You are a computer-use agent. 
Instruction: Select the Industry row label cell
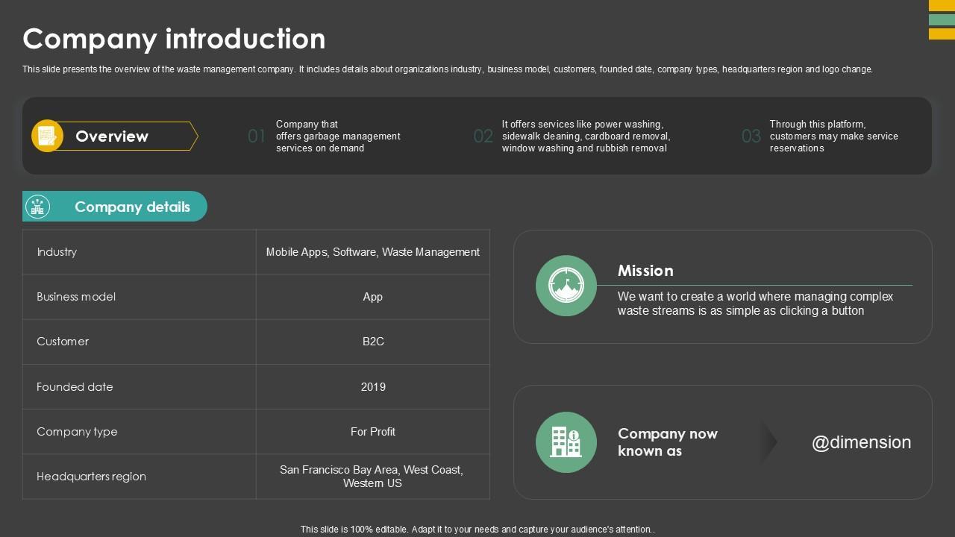coord(139,252)
